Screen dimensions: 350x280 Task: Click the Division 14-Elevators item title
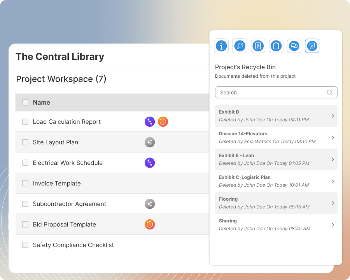[x=243, y=134]
